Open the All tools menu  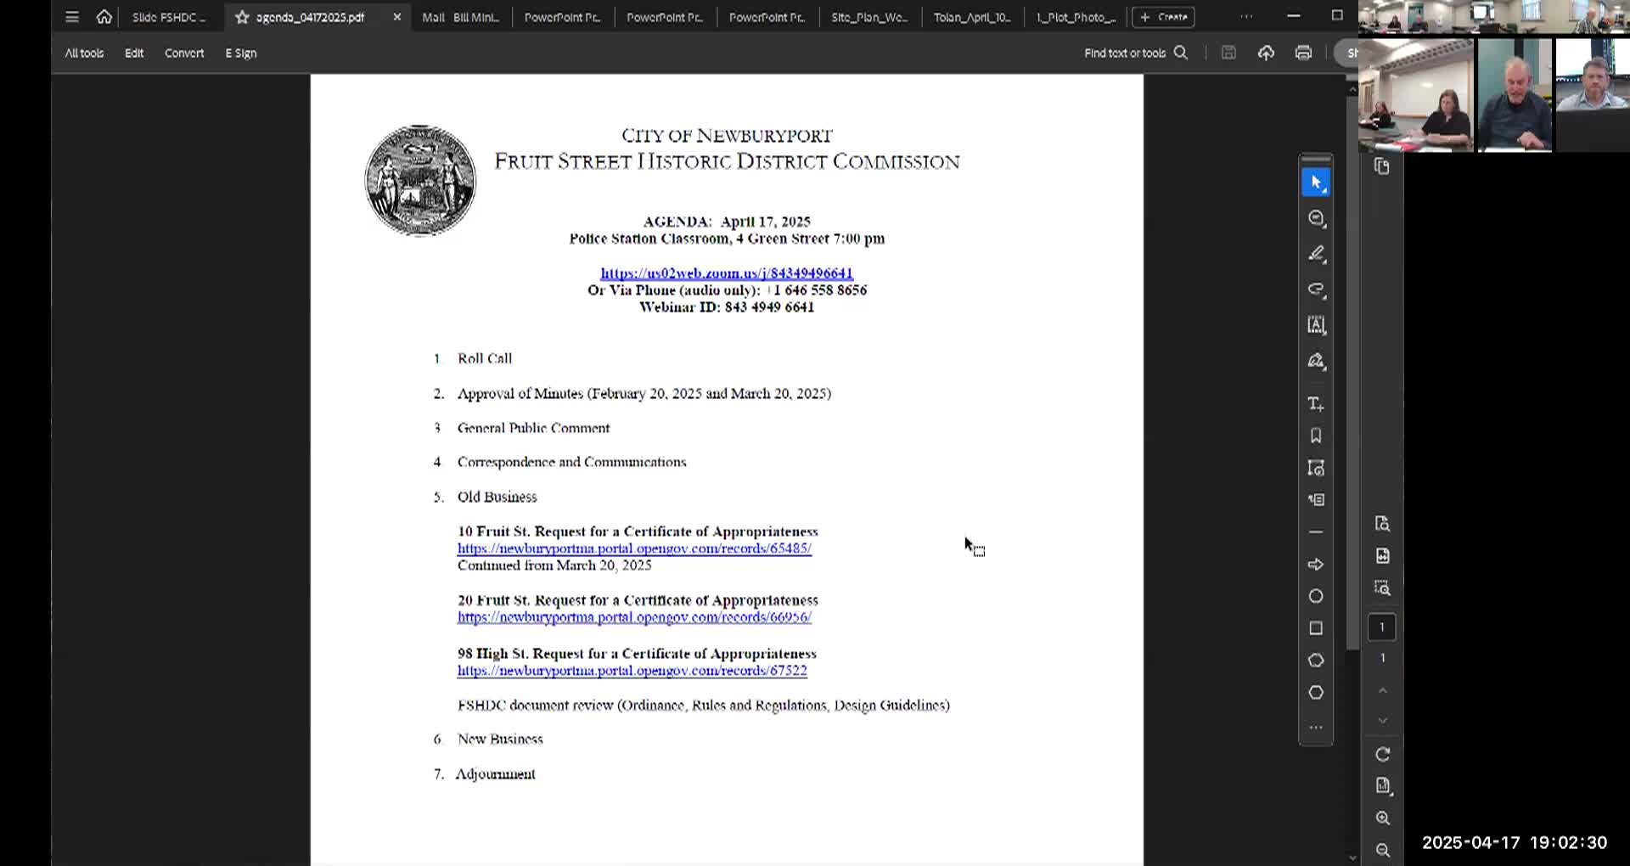[84, 53]
